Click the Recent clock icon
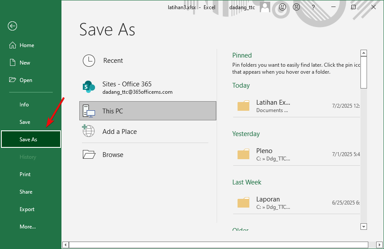The height and width of the screenshot is (249, 384). pos(89,61)
